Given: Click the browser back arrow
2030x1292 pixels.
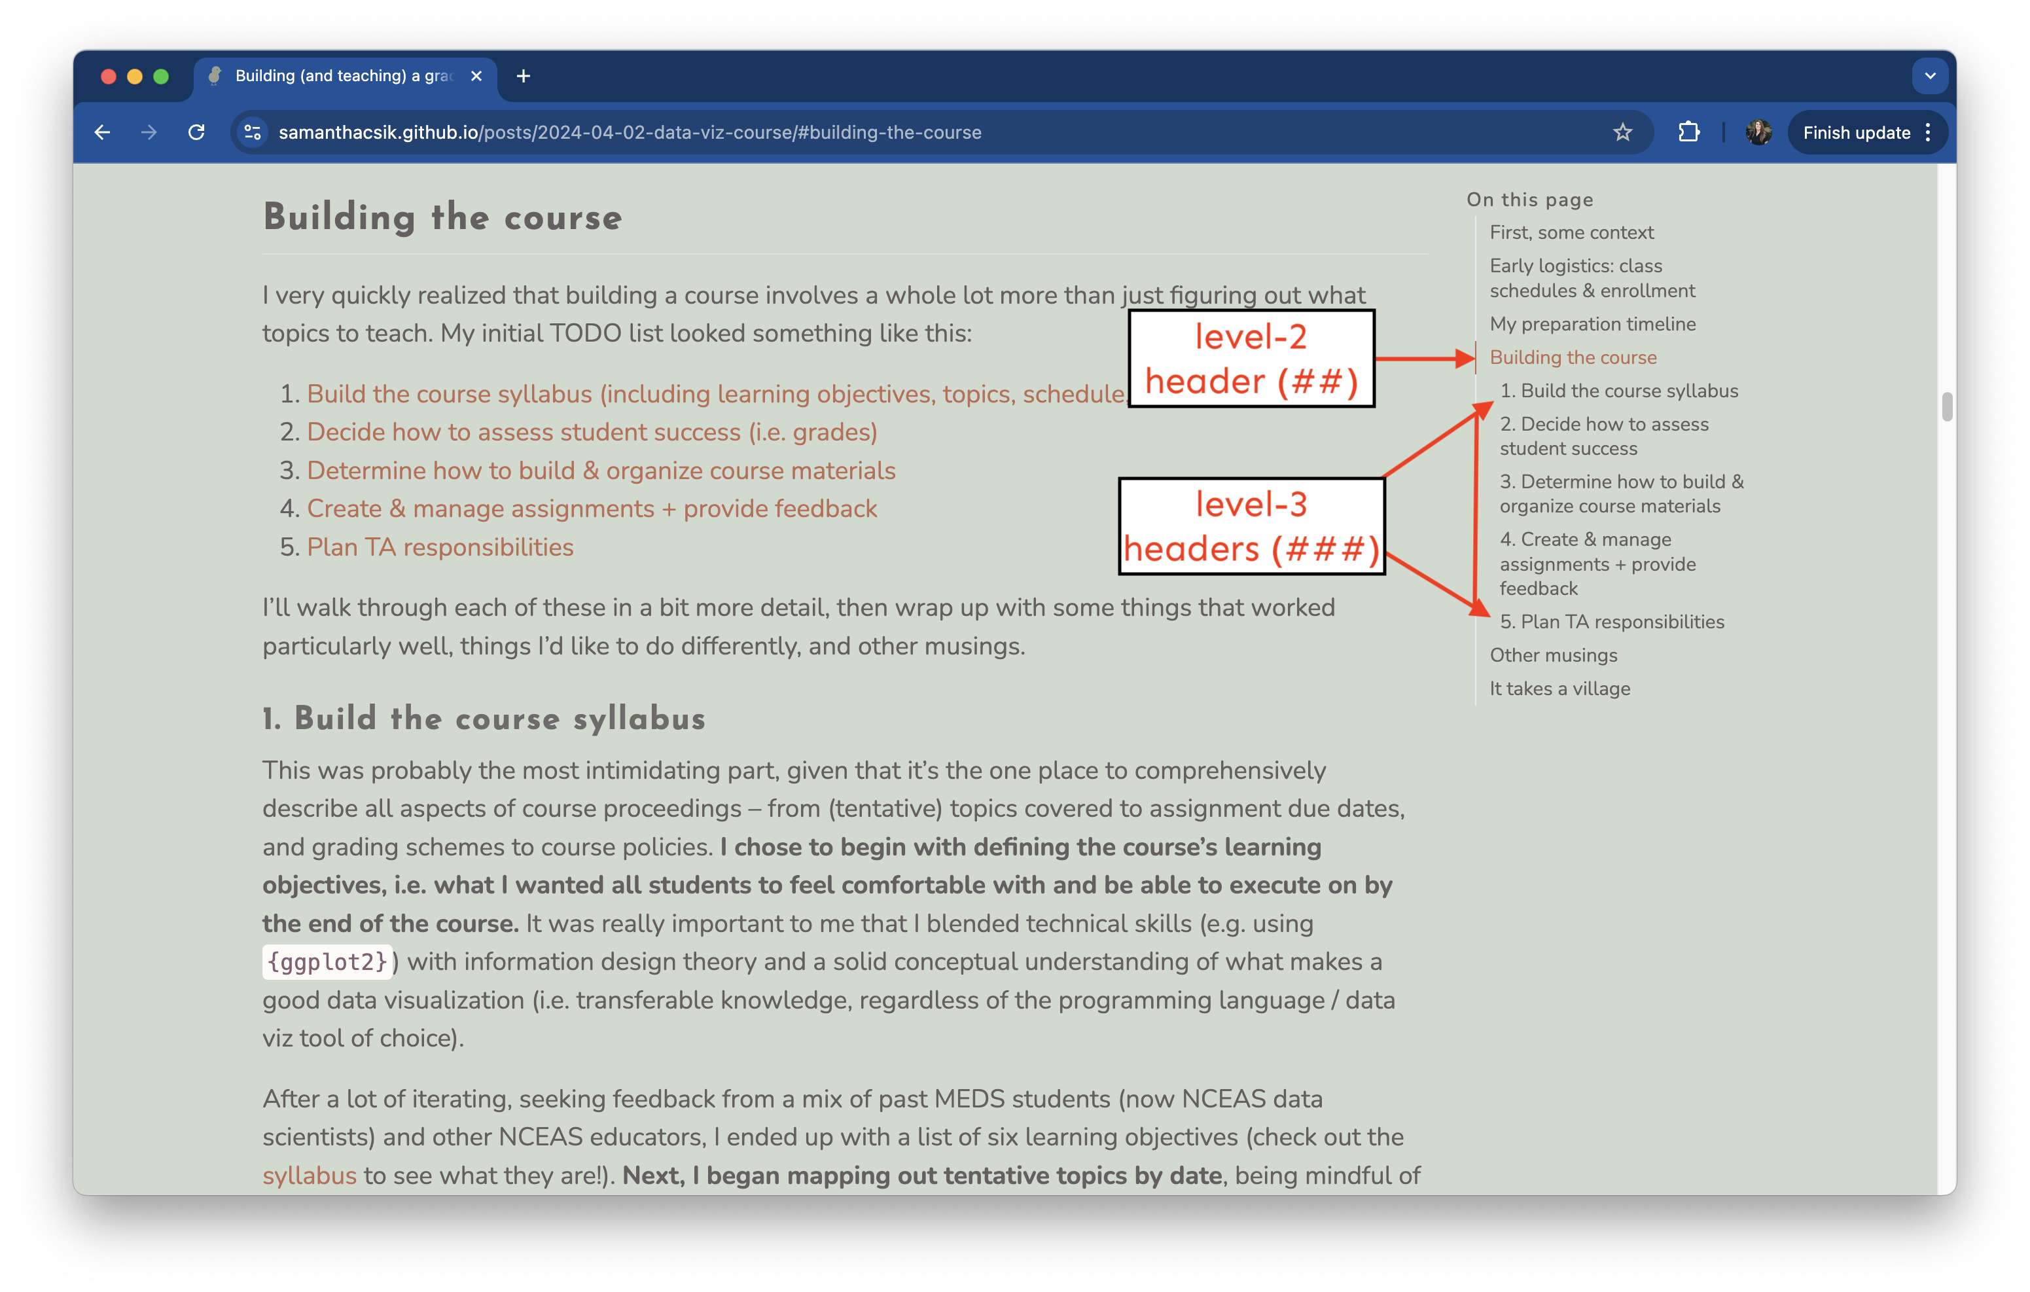Looking at the screenshot, I should pyautogui.click(x=102, y=132).
